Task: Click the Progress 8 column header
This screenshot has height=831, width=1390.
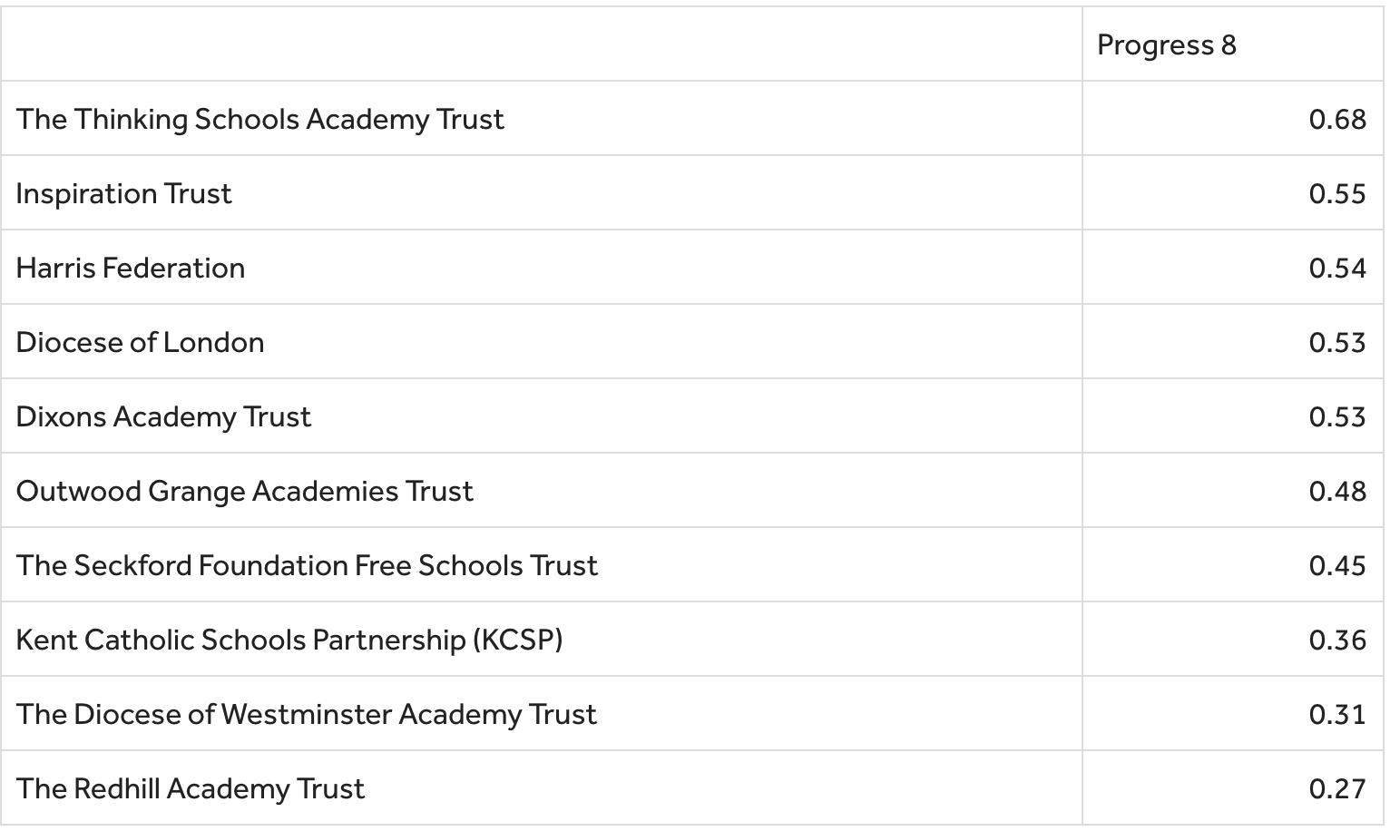Action: (1166, 45)
